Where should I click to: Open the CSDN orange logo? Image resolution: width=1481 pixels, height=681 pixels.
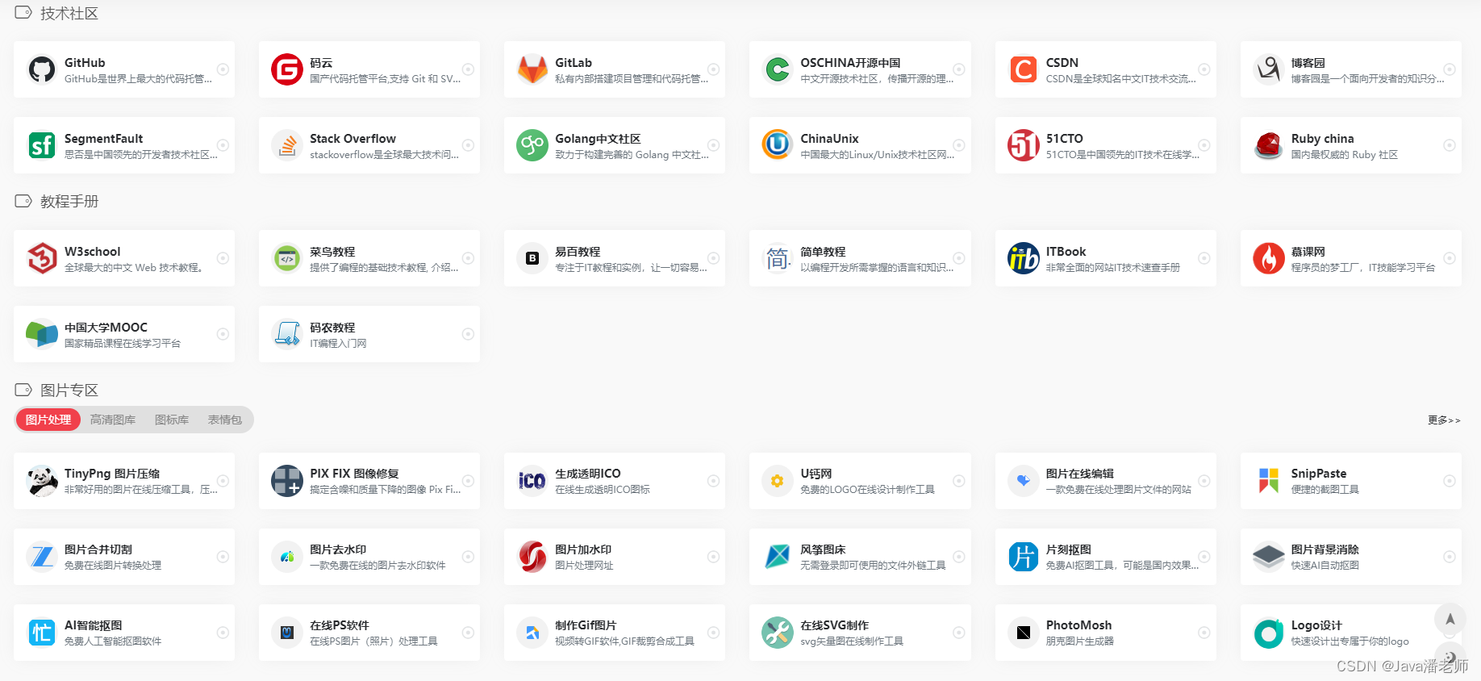[x=1023, y=69]
